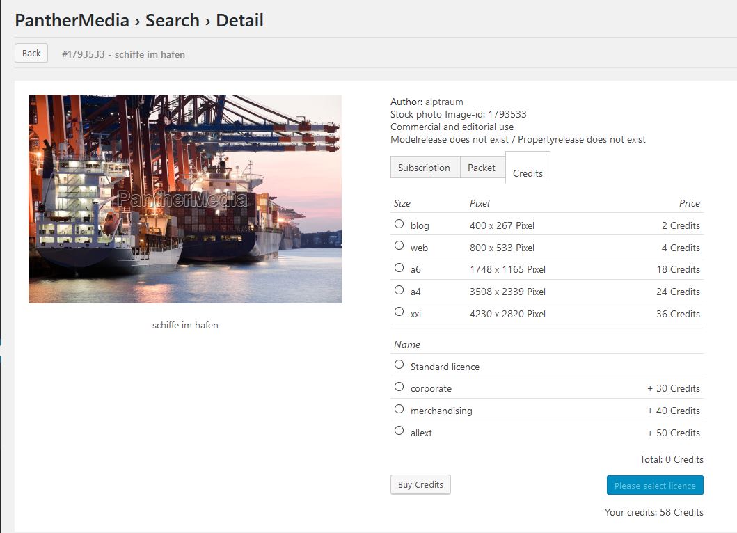Click the PantherMedia Search Detail heading

(139, 20)
